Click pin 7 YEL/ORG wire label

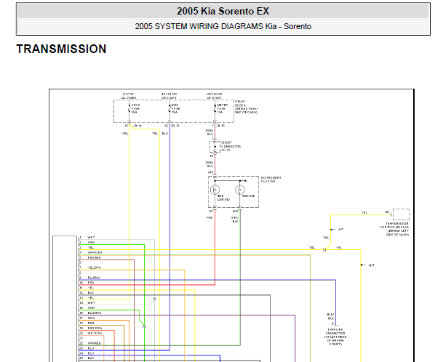tap(95, 268)
